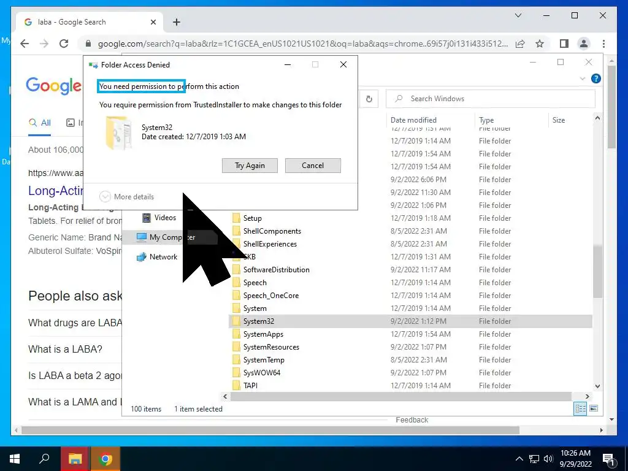Reload the Google search page

click(64, 44)
